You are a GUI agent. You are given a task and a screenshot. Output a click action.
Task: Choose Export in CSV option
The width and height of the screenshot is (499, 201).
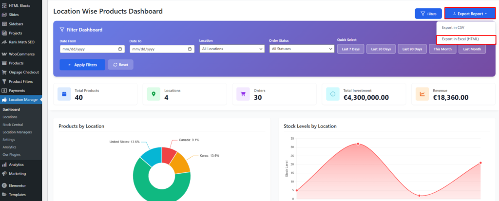coord(453,28)
